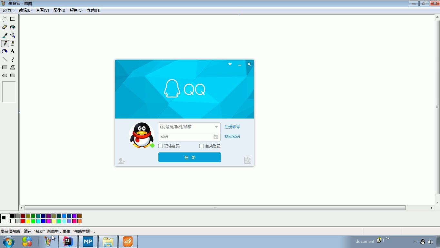Click the colorful browser icon beside Start
This screenshot has height=248, width=440.
coord(27,242)
